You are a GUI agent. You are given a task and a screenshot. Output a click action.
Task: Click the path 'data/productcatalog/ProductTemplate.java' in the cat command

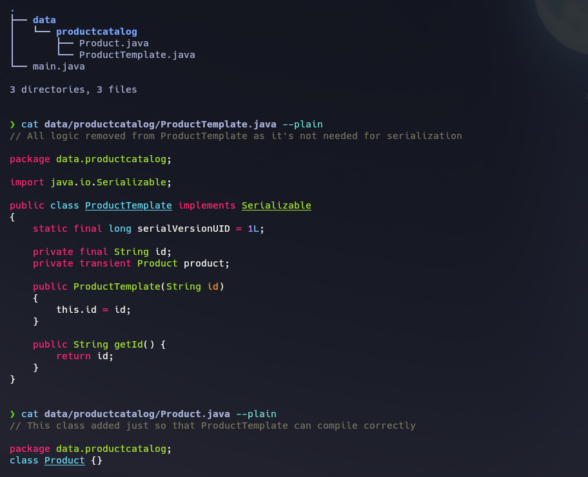click(160, 124)
